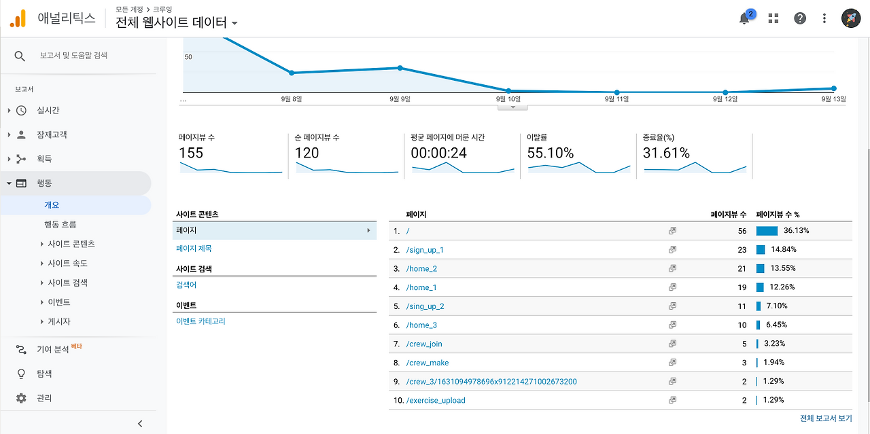Toggle the chart collapse handle below the graph
Viewport: 870px width, 434px height.
point(513,107)
